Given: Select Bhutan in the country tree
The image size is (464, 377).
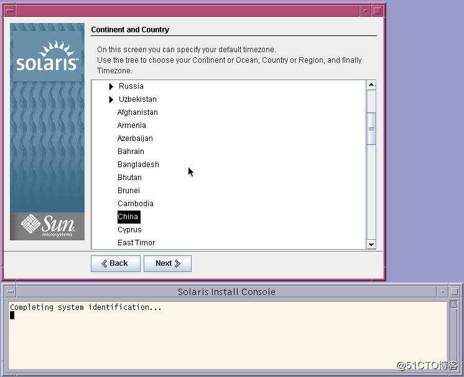Looking at the screenshot, I should (x=129, y=177).
